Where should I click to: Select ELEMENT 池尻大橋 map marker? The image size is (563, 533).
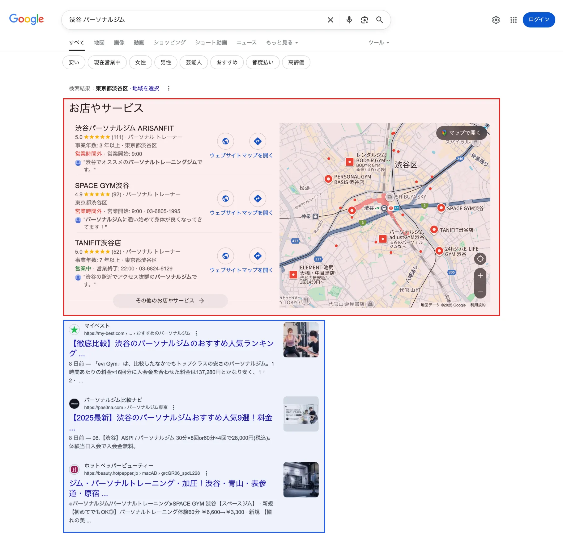(293, 274)
